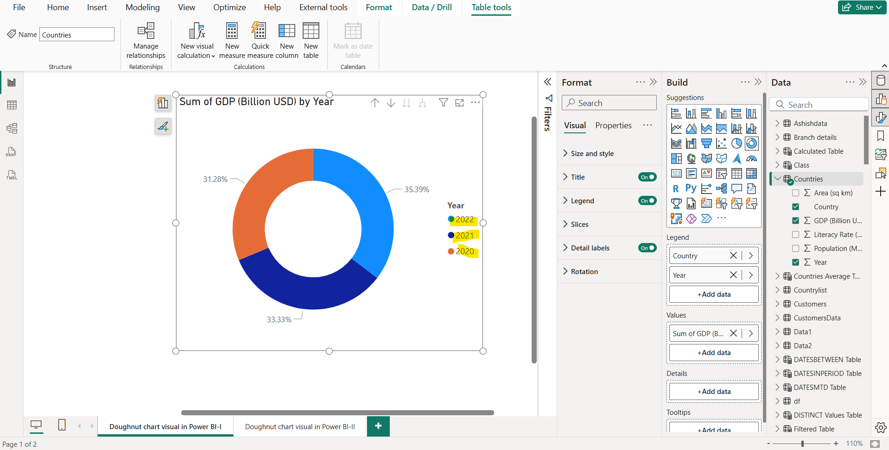
Task: Open the DAX query view
Action: [x=11, y=152]
